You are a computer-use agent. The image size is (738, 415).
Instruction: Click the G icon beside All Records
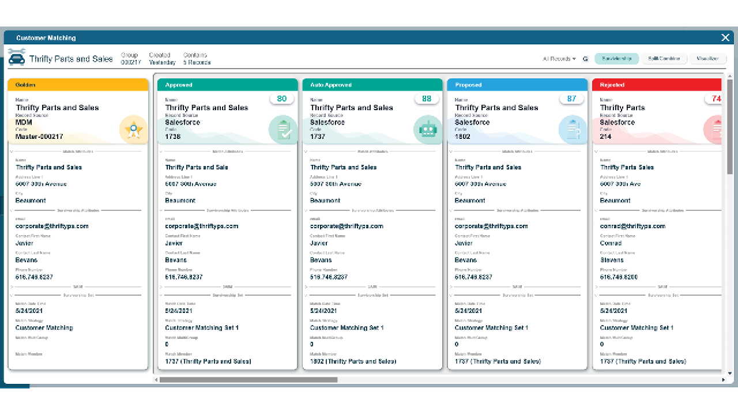pyautogui.click(x=585, y=59)
